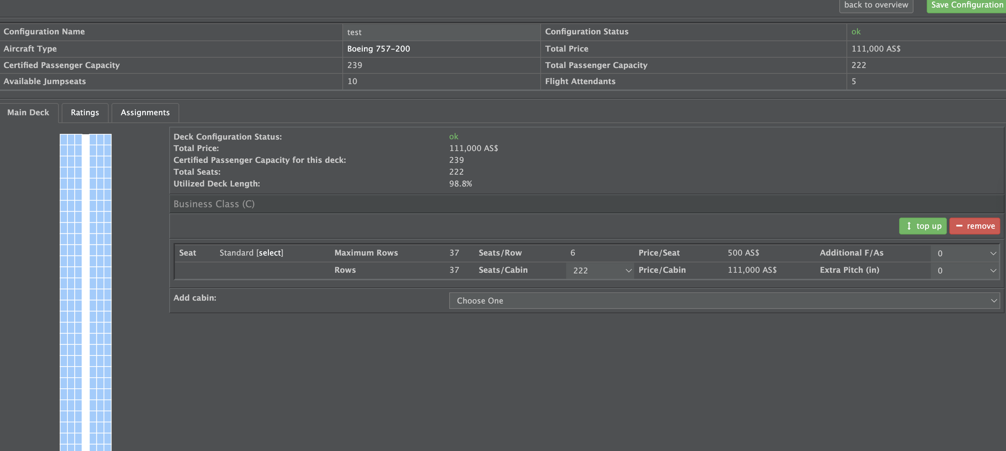Screen dimensions: 1006x451
Task: Select the Main Deck tab
Action: pos(28,113)
